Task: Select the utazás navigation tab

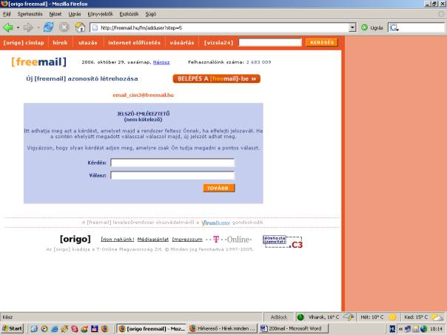Action: [x=87, y=43]
